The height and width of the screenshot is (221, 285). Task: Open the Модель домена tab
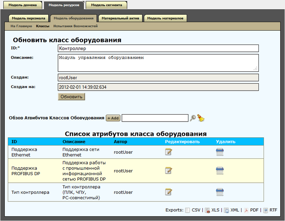coord(22,5)
